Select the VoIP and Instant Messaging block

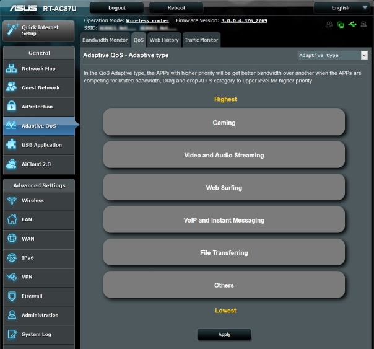click(224, 219)
